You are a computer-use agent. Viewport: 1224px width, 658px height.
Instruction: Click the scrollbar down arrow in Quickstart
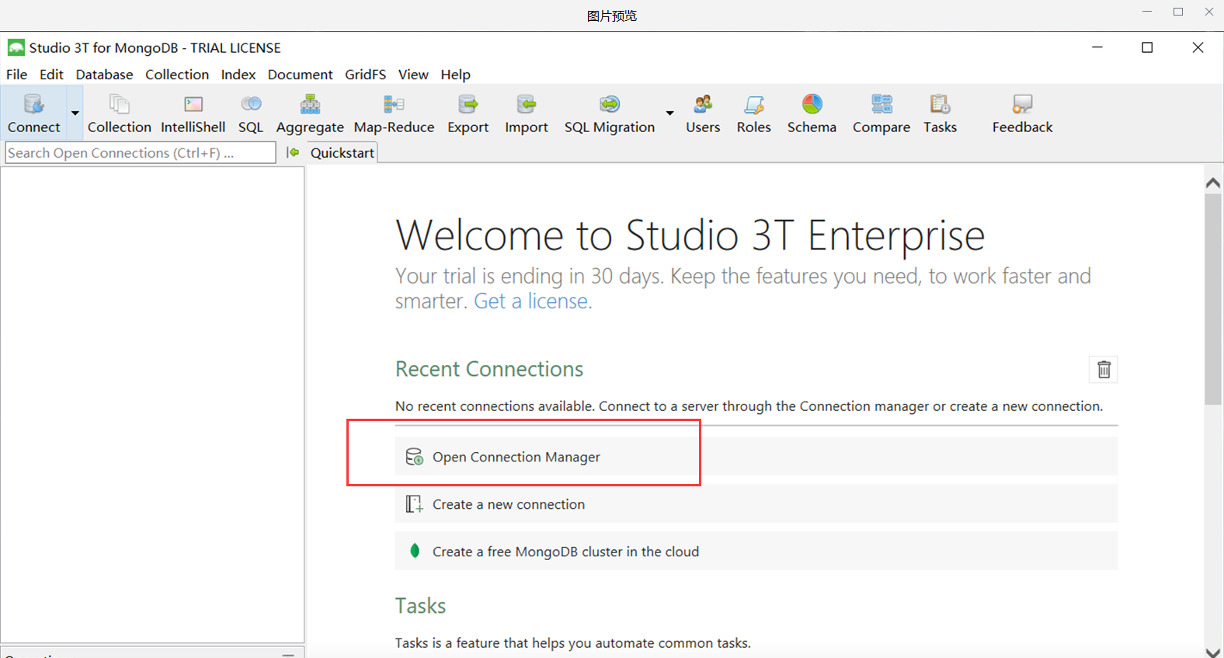click(x=1213, y=652)
